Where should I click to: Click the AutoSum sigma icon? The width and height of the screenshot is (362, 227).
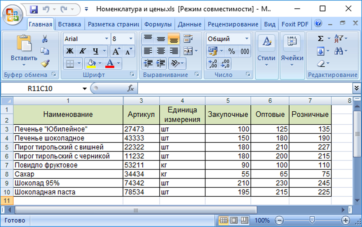pos(321,39)
